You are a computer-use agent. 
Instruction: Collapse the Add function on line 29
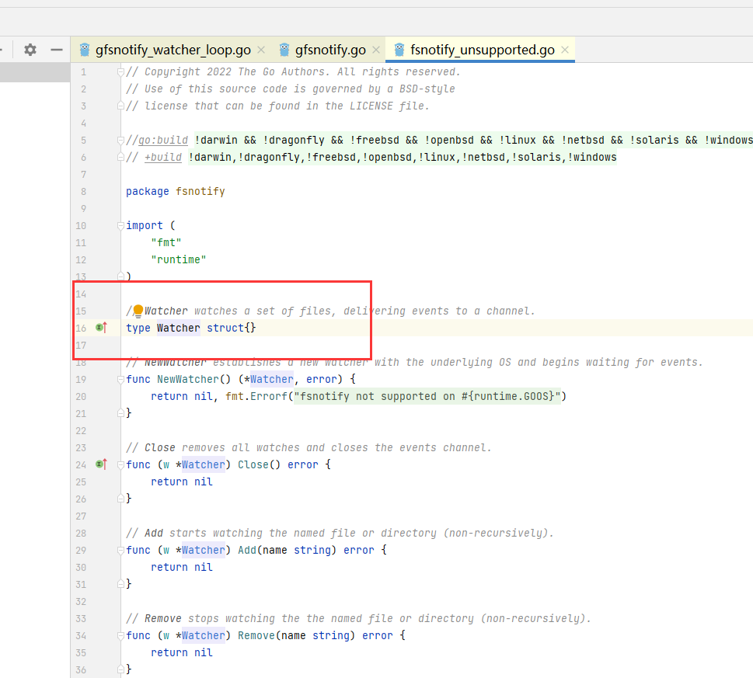120,551
